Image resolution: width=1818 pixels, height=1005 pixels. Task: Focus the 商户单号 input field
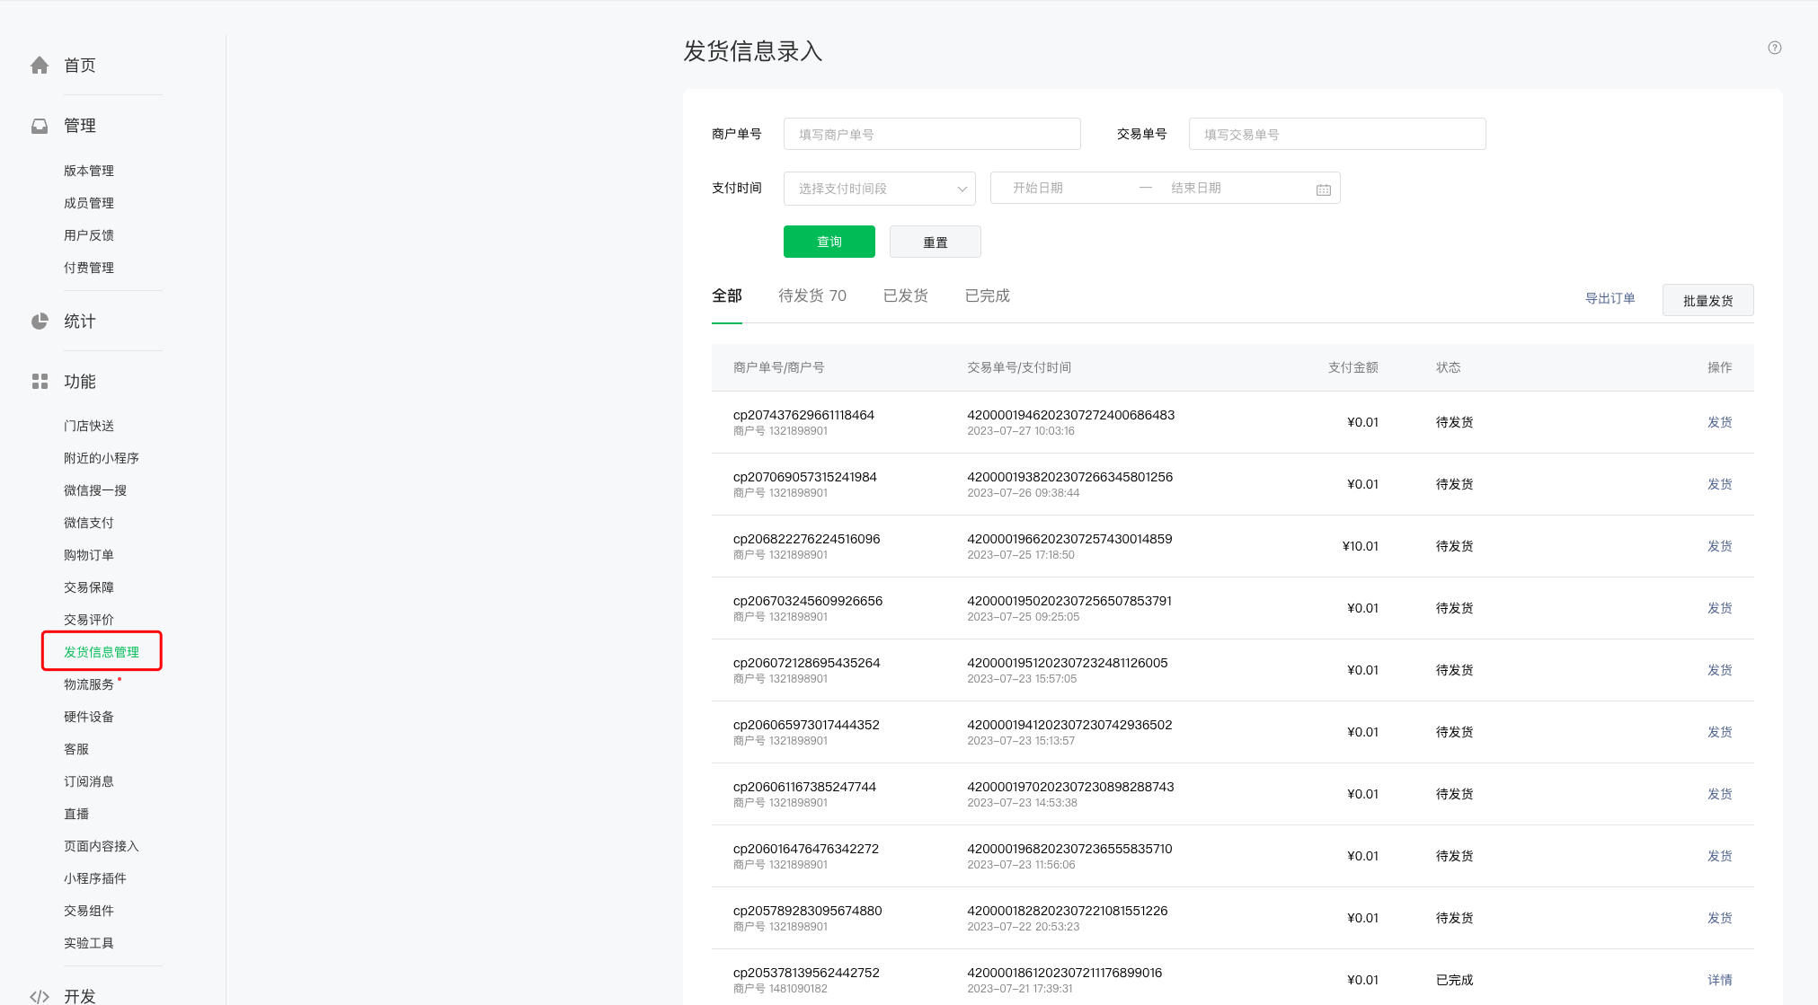(x=931, y=135)
